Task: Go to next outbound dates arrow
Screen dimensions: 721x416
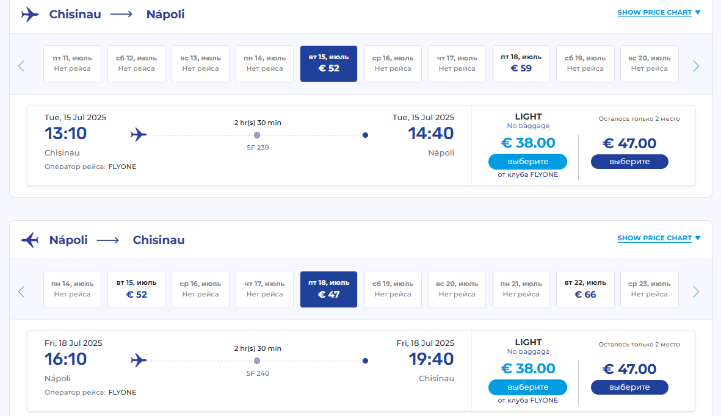Action: point(696,66)
